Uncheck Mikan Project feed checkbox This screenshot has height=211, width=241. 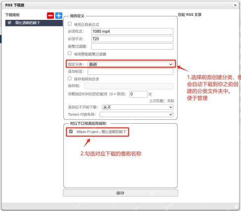(x=71, y=132)
